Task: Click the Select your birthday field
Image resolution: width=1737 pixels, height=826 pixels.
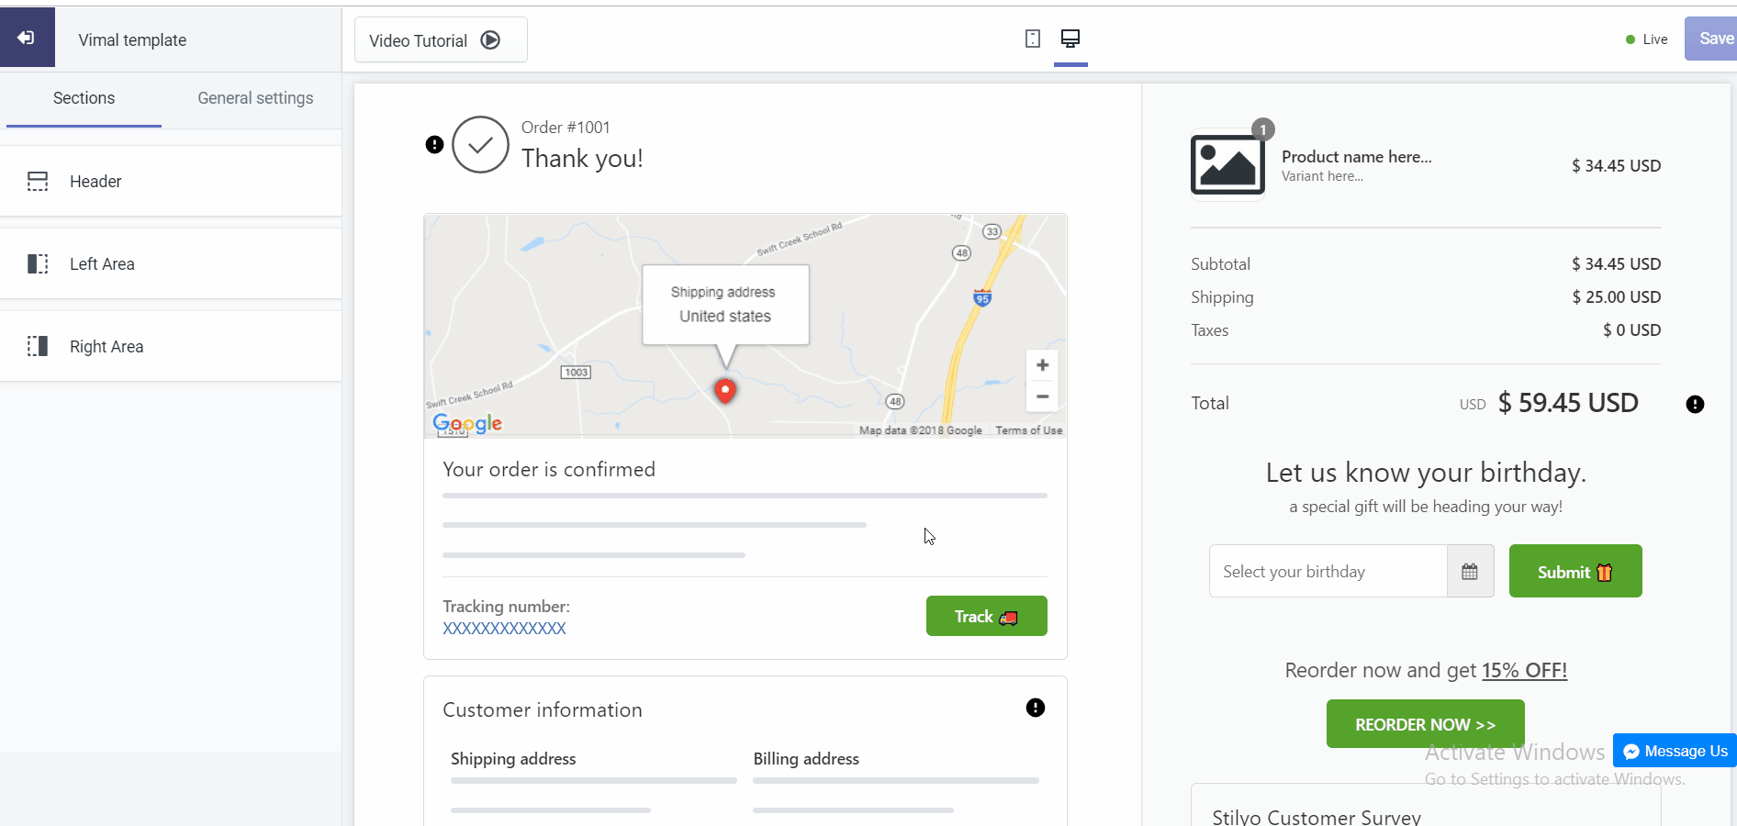Action: (1328, 572)
